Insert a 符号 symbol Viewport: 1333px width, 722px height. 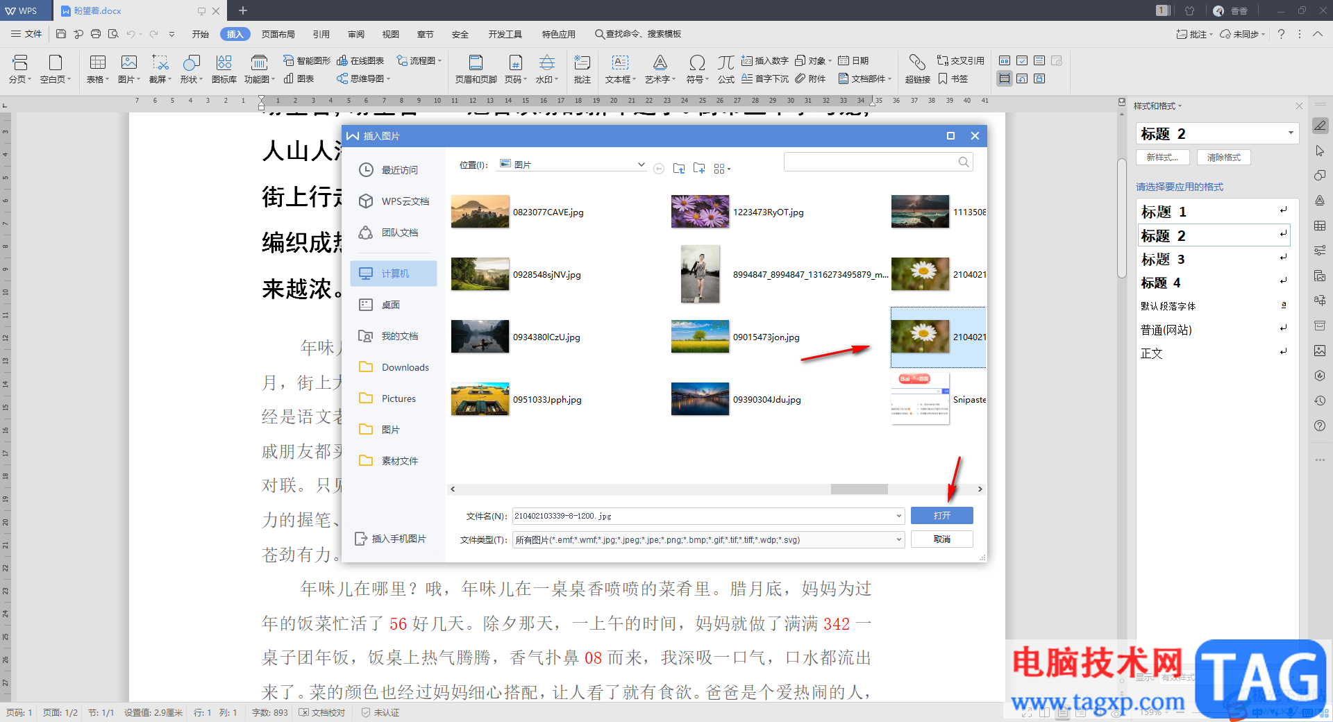coord(697,69)
